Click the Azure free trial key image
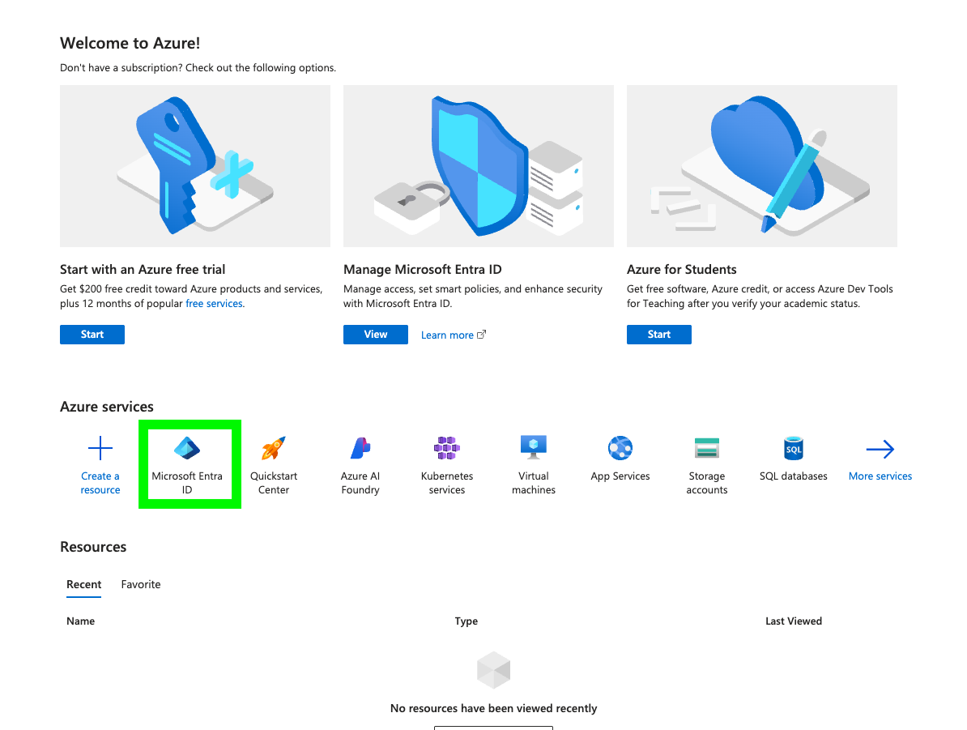 pyautogui.click(x=195, y=166)
